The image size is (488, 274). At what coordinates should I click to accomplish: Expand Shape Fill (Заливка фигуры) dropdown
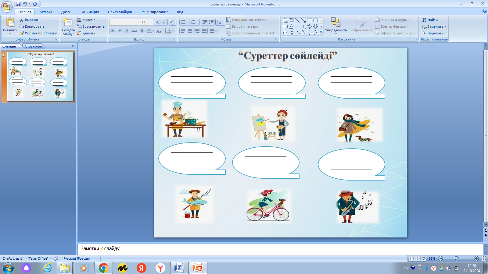pyautogui.click(x=409, y=20)
